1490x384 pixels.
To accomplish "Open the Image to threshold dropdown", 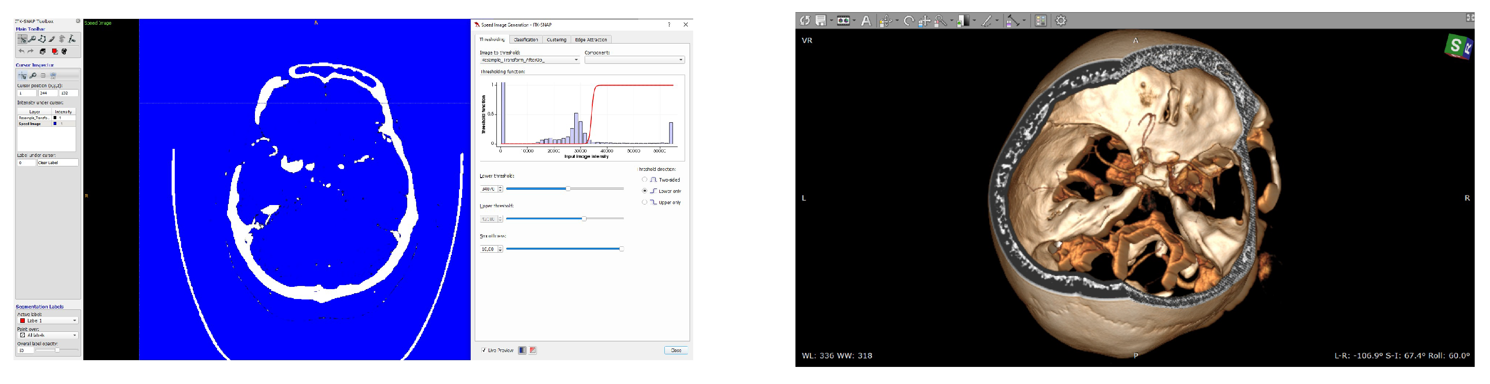I will (x=529, y=60).
